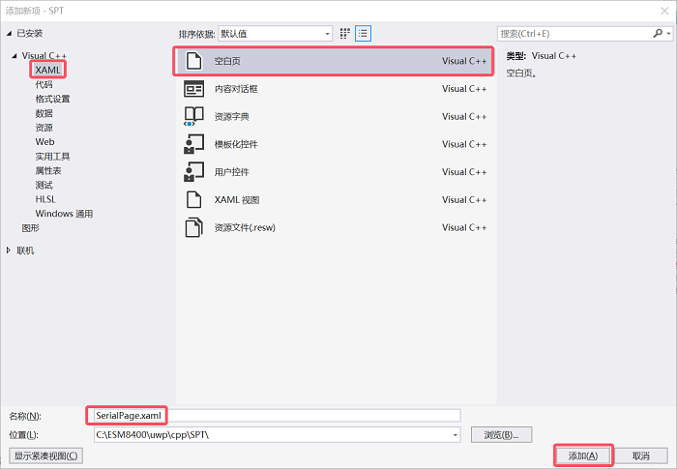
Task: Collapse the 已安装 tree node
Action: [x=9, y=34]
